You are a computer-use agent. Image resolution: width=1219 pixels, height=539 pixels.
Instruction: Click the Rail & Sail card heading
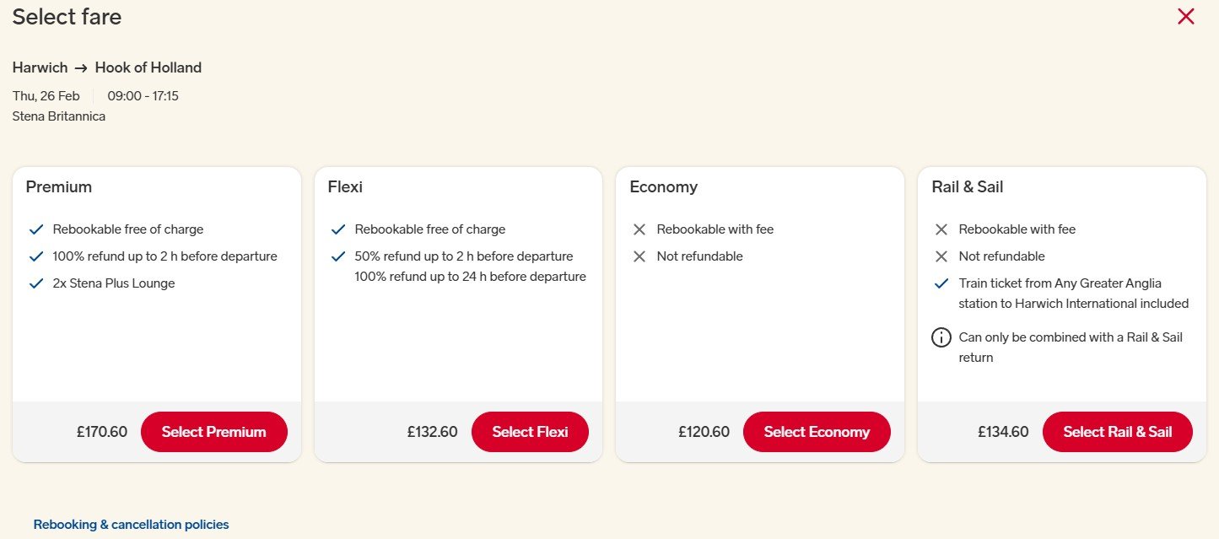tap(967, 187)
